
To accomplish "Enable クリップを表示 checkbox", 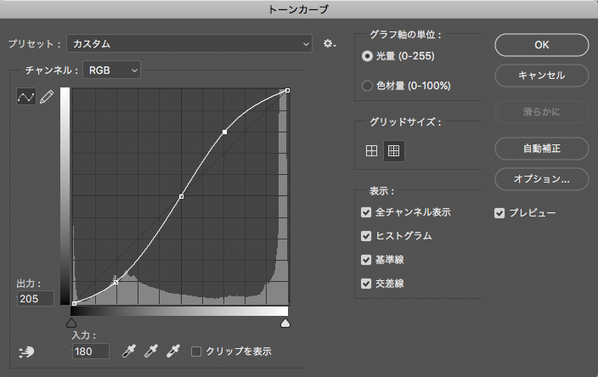I will coord(196,352).
